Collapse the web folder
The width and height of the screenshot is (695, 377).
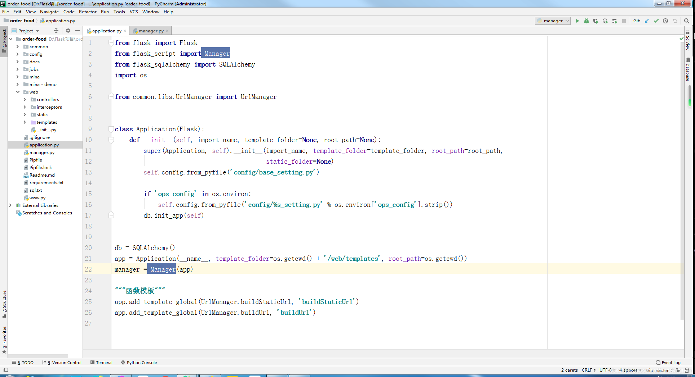[x=17, y=92]
